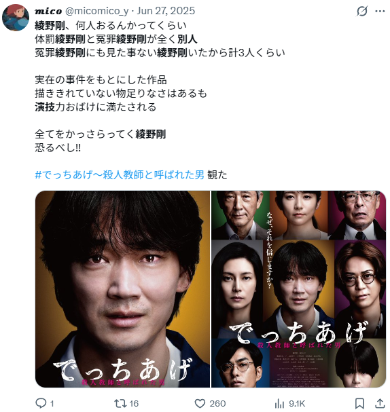Open the left close-up face poster image
The height and width of the screenshot is (412, 390).
(x=122, y=288)
